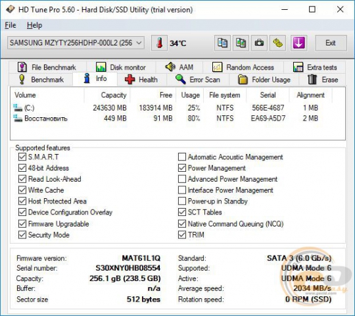
Task: Click the 183914 MB free value
Action: [x=156, y=108]
